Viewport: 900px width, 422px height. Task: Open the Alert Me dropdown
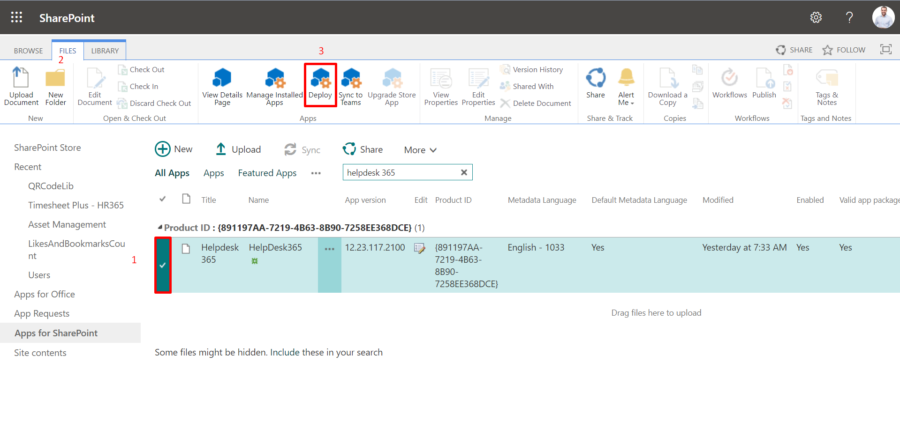[626, 87]
